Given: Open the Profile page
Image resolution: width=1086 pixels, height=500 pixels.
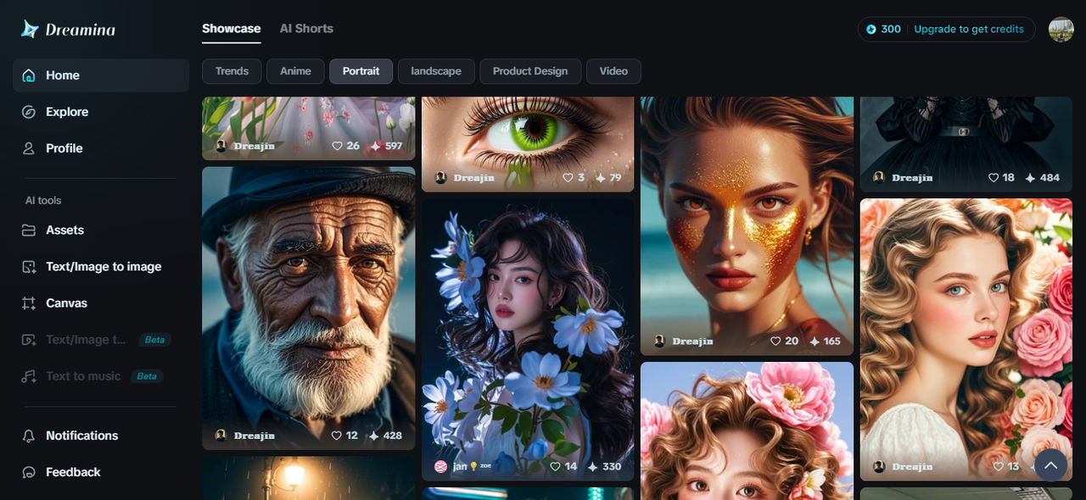Looking at the screenshot, I should [x=101, y=148].
